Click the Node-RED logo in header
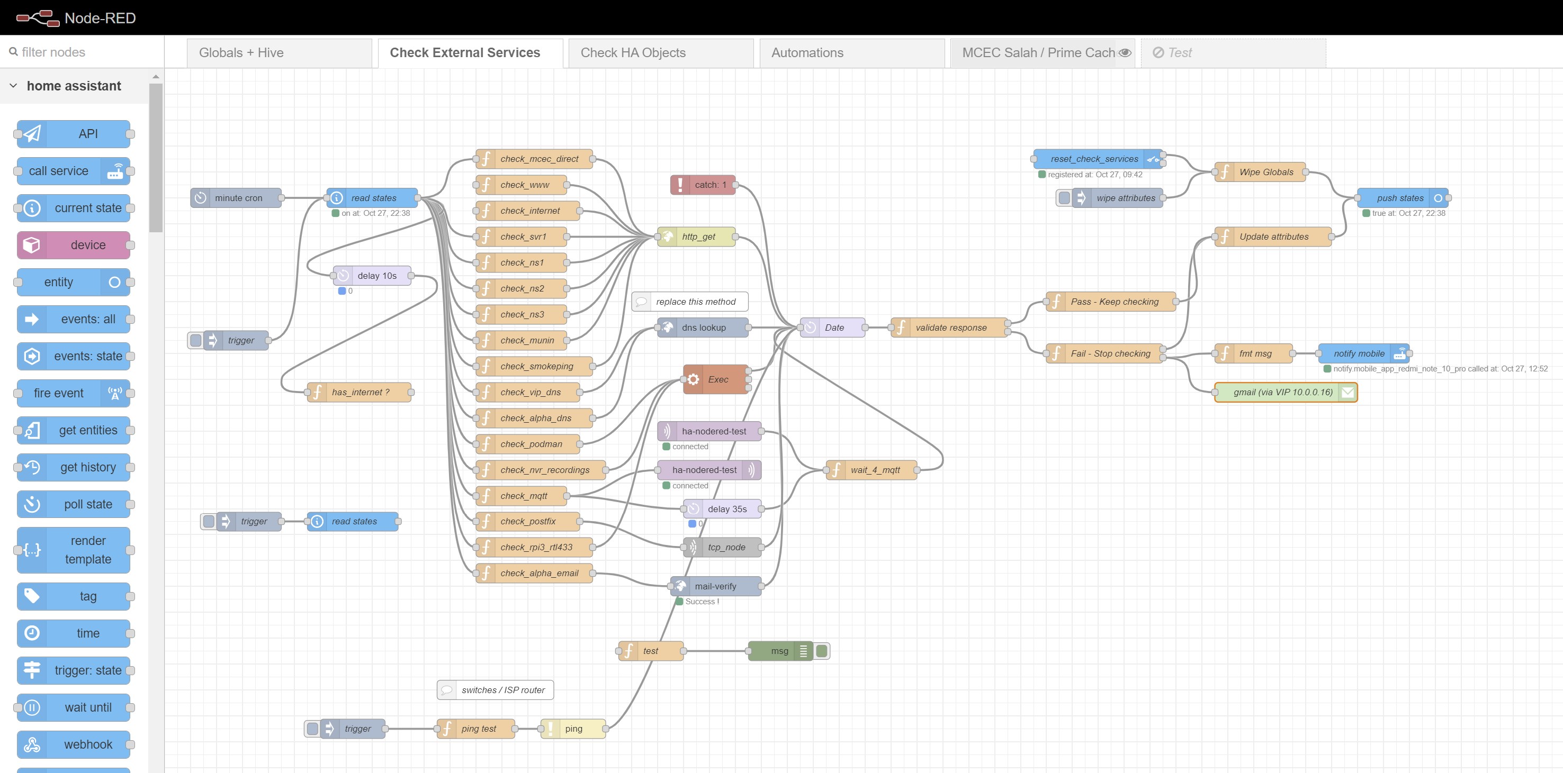The width and height of the screenshot is (1563, 773). tap(38, 17)
